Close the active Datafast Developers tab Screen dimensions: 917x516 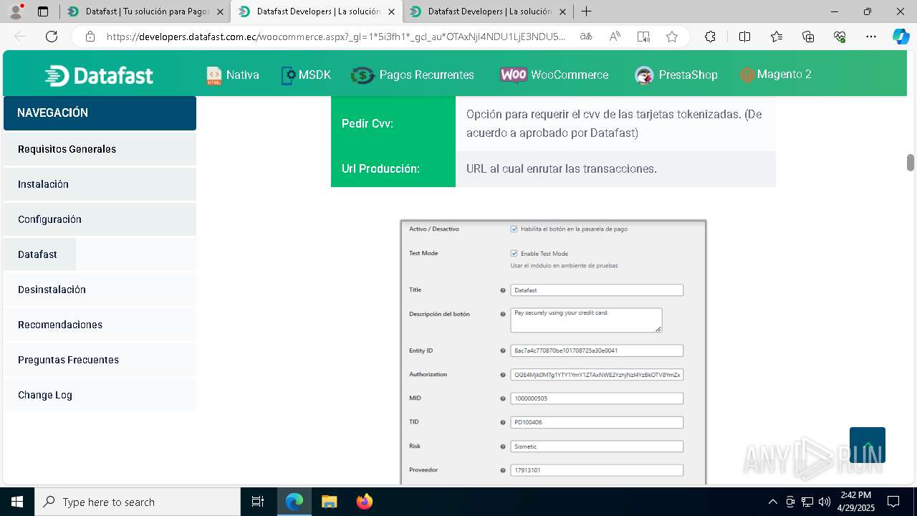click(x=392, y=11)
